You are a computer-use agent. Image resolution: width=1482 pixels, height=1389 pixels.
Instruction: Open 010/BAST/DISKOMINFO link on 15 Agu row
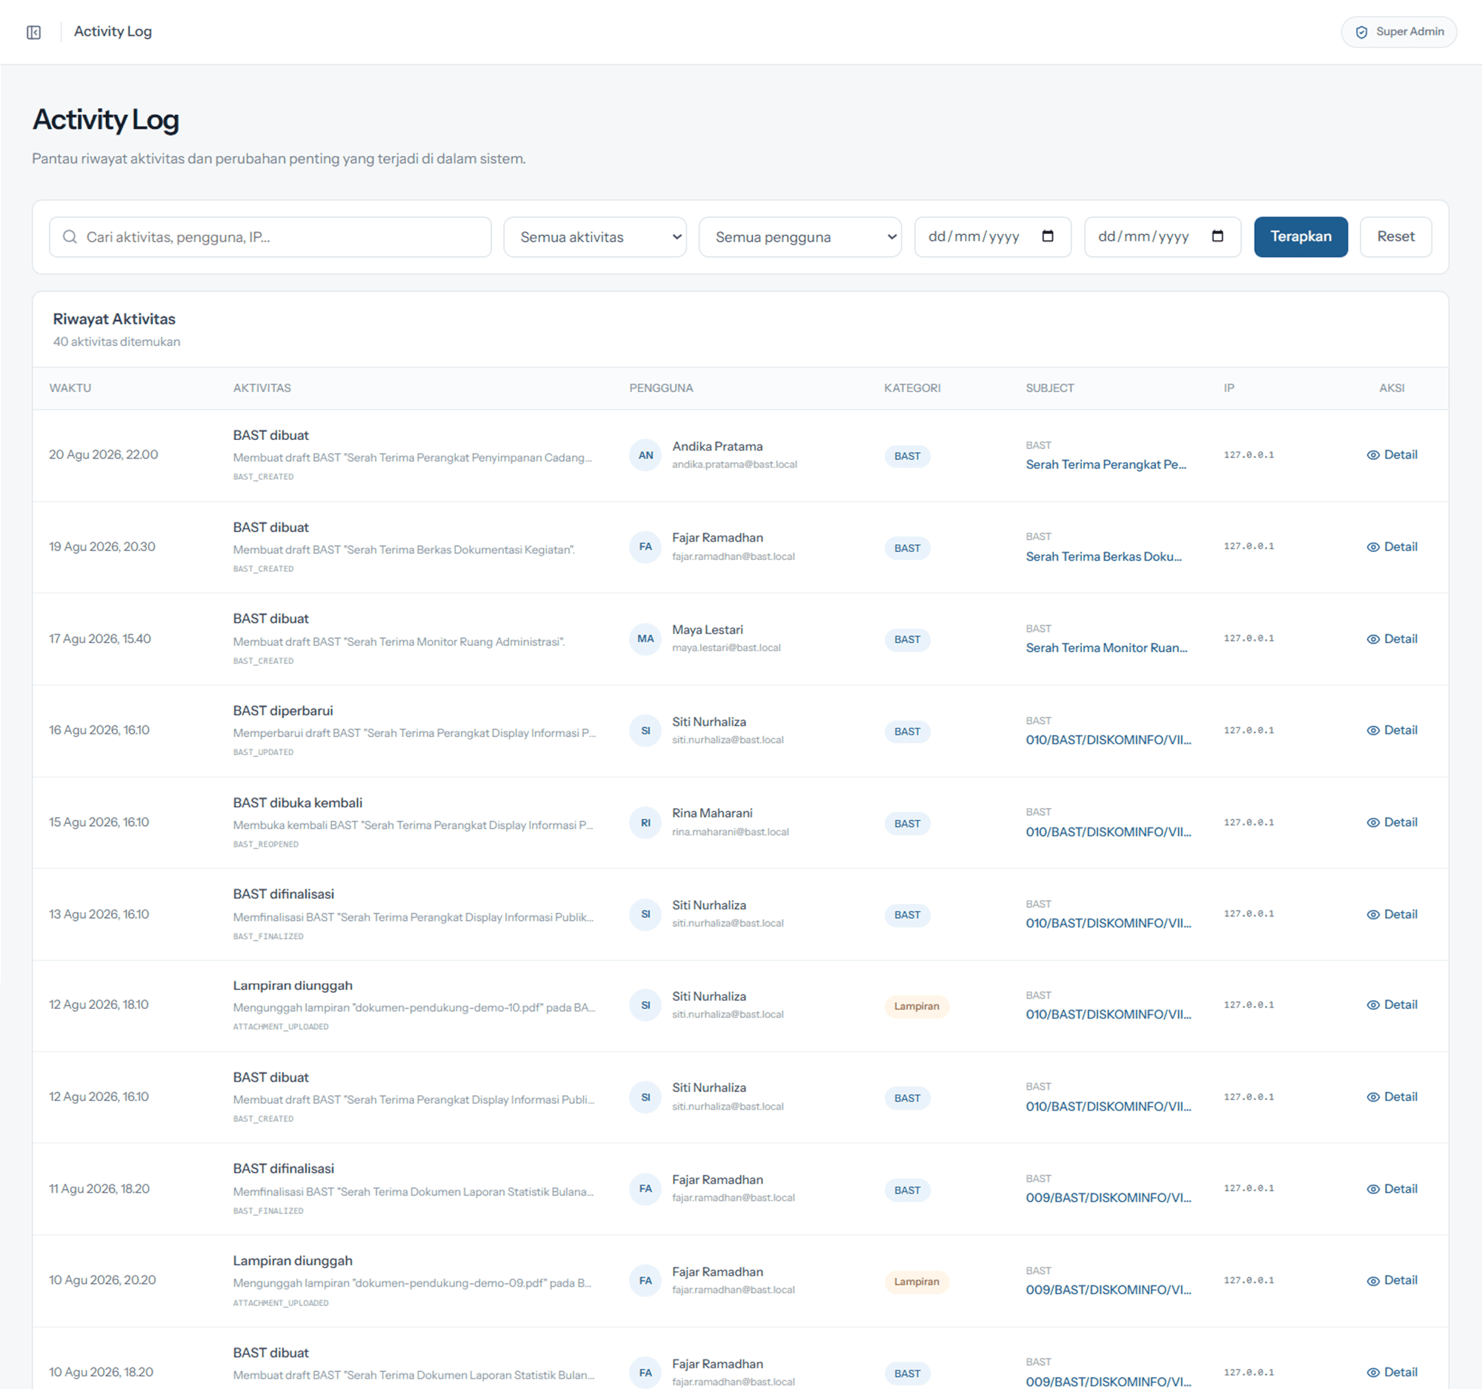click(x=1109, y=832)
